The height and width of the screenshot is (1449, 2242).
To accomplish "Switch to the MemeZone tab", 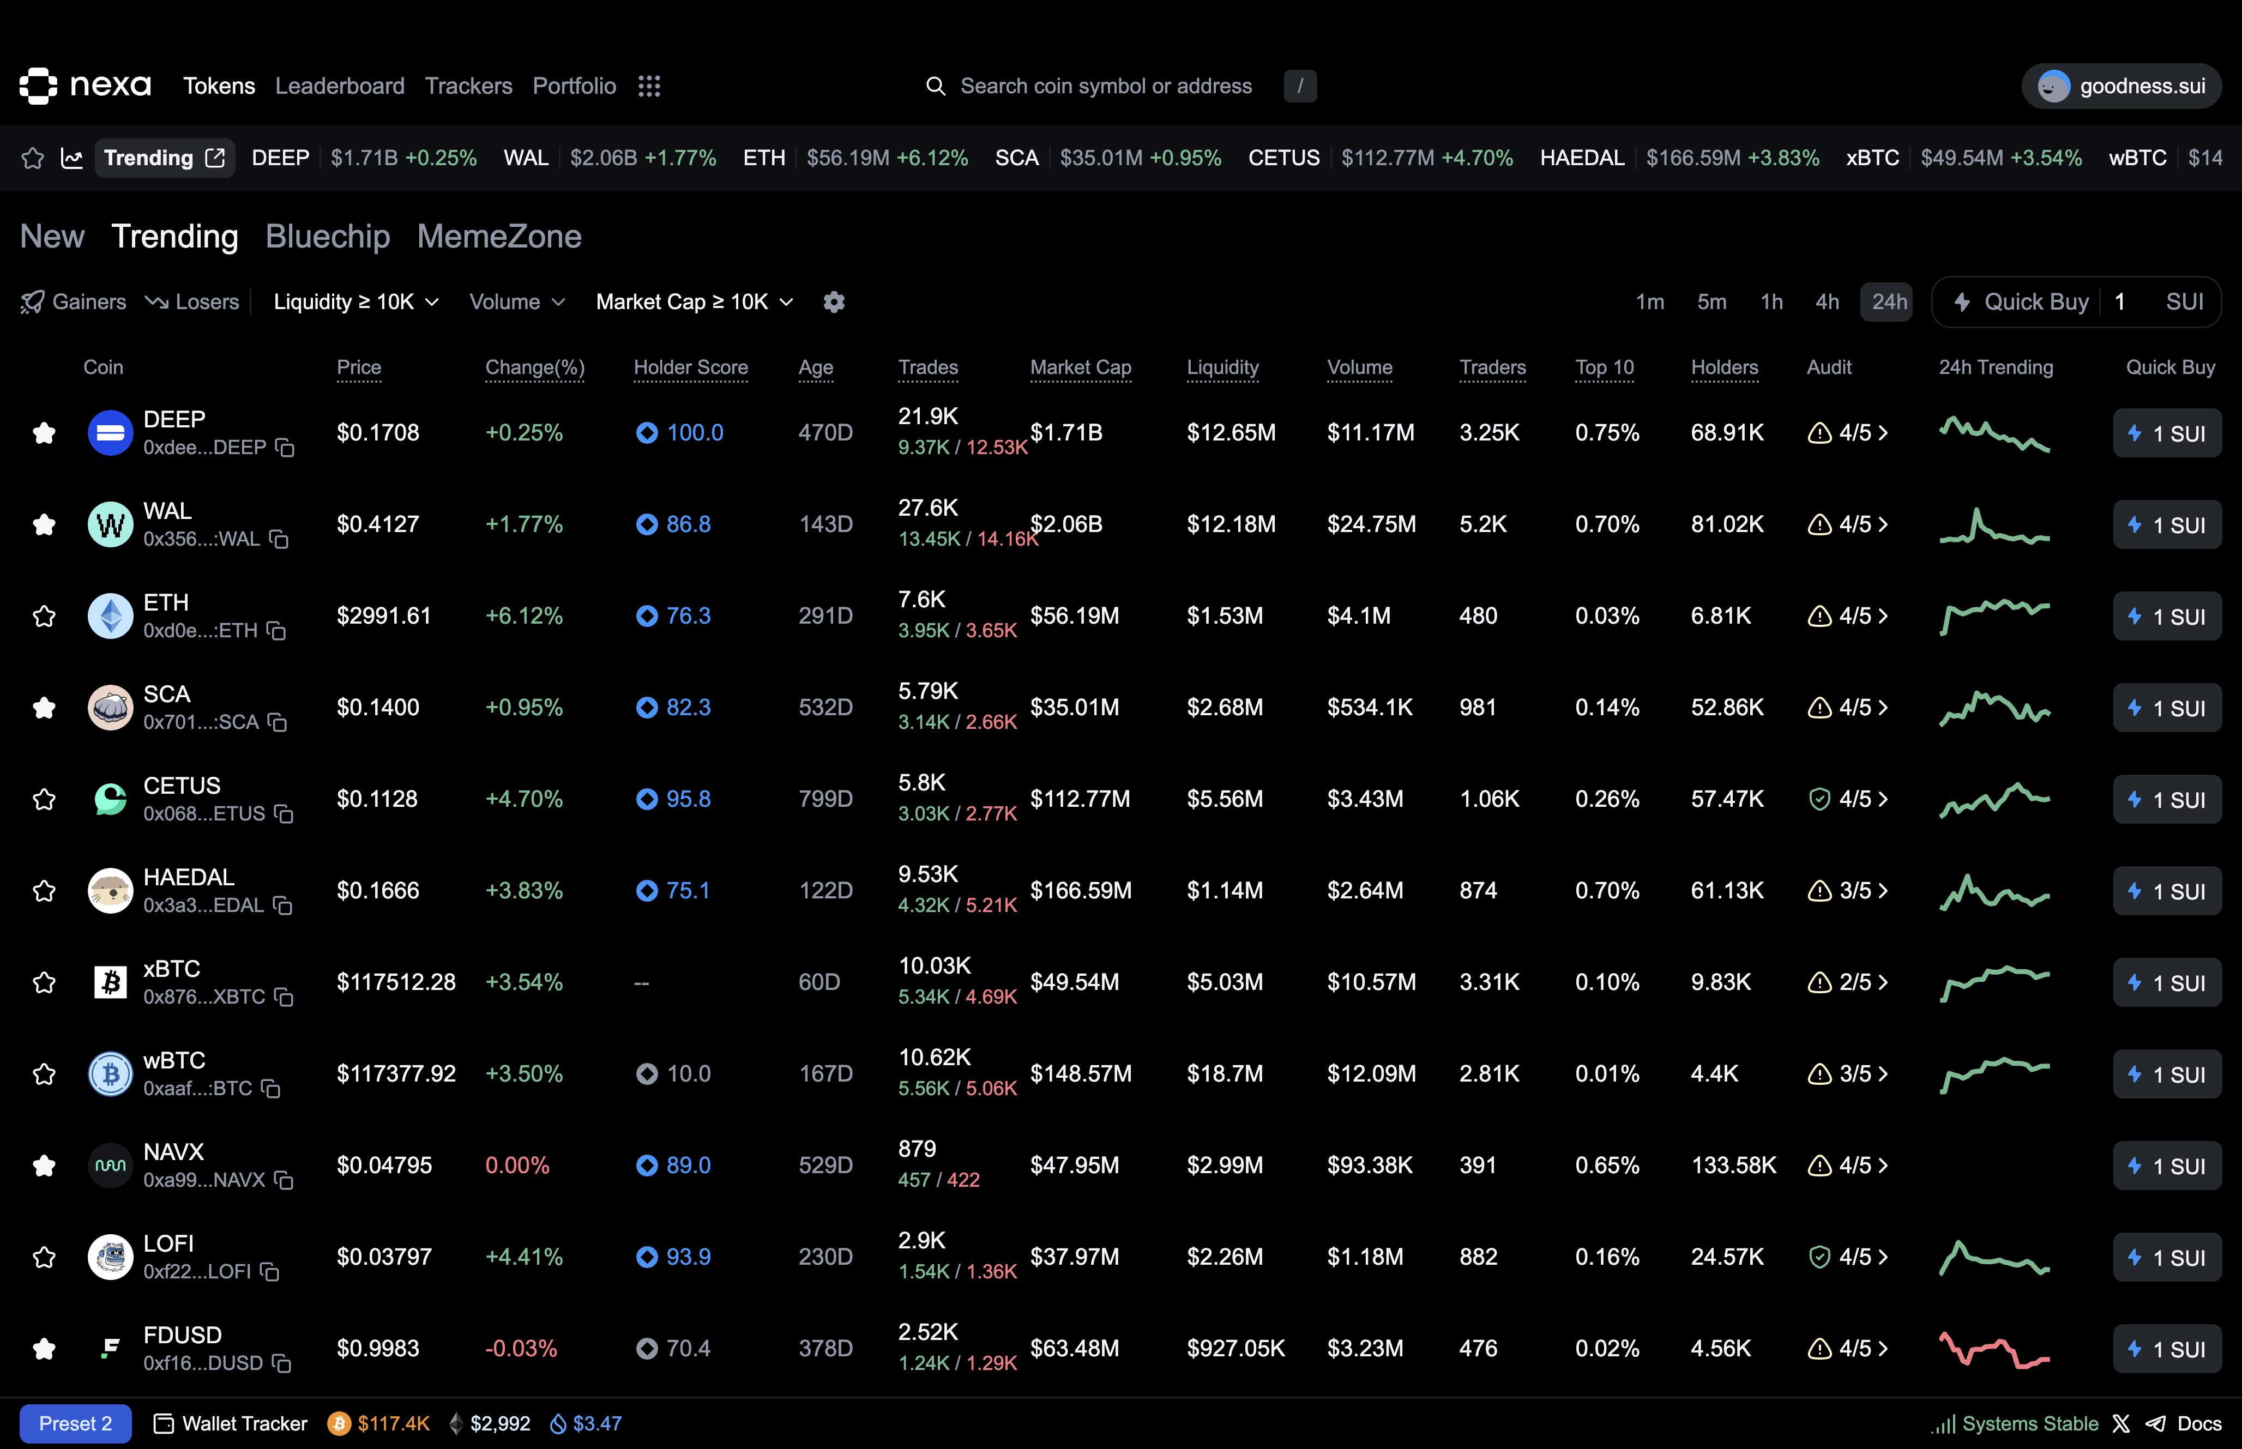I will point(499,236).
